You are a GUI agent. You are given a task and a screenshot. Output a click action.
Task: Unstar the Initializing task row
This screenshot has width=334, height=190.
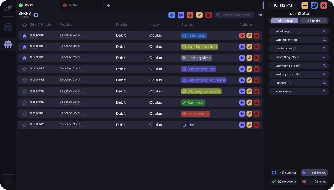pyautogui.click(x=24, y=36)
